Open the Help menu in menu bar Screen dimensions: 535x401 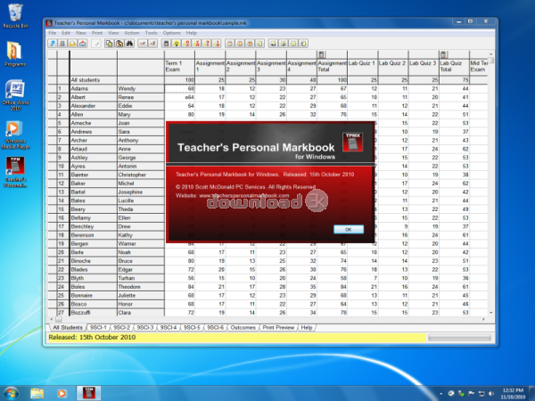[192, 33]
